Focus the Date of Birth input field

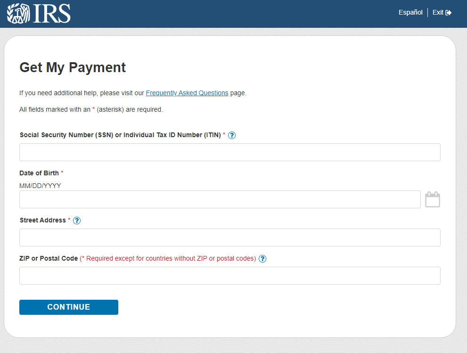220,199
